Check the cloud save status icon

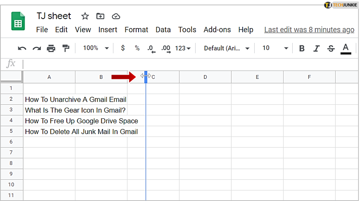pos(116,16)
